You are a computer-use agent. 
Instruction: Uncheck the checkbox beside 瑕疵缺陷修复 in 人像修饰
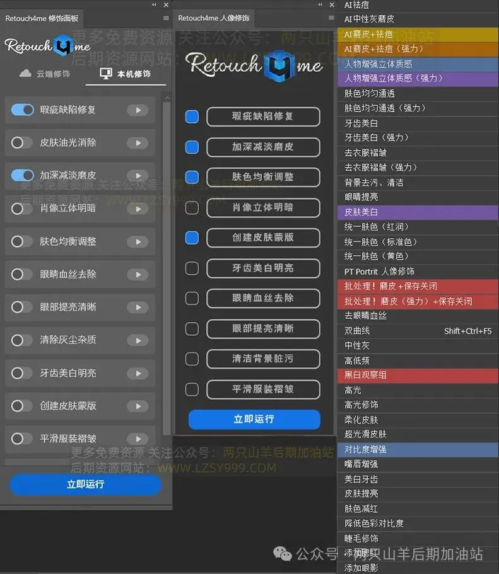point(192,117)
